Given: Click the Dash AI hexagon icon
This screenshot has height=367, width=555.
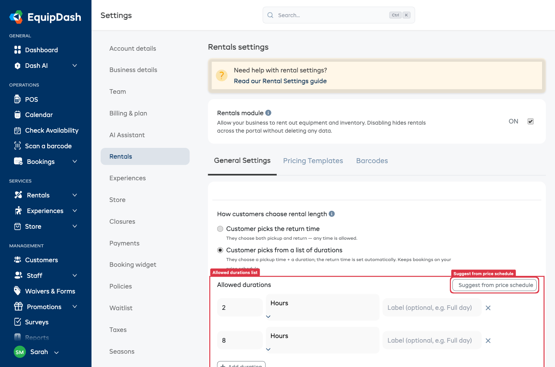Looking at the screenshot, I should point(18,66).
